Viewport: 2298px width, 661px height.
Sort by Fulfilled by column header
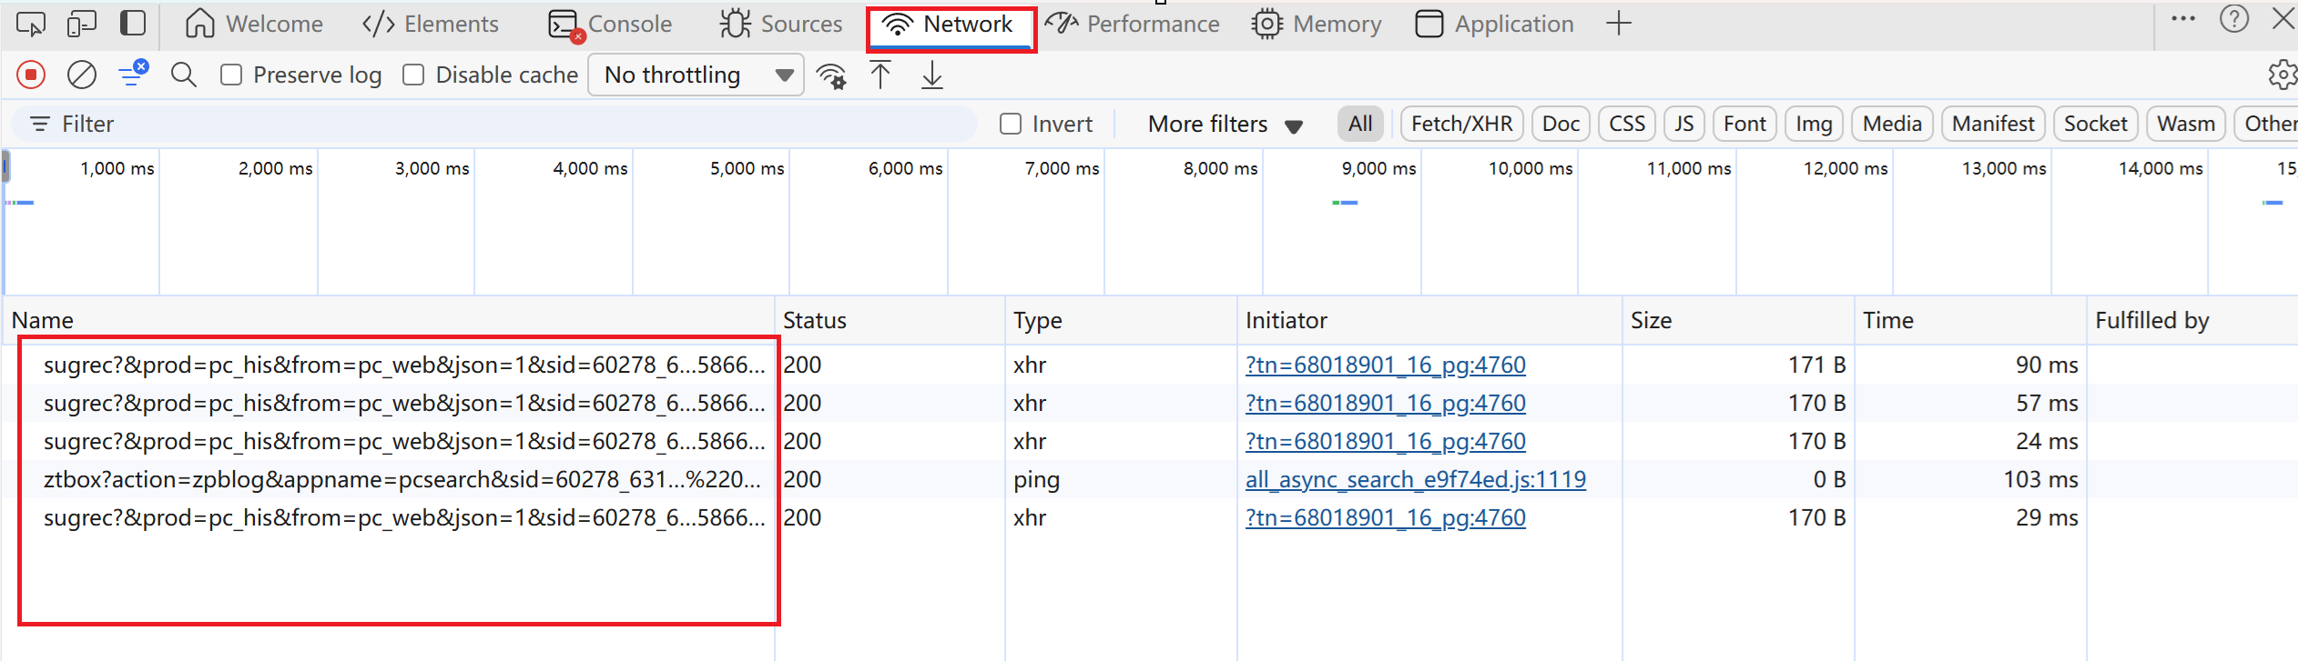pyautogui.click(x=2192, y=320)
